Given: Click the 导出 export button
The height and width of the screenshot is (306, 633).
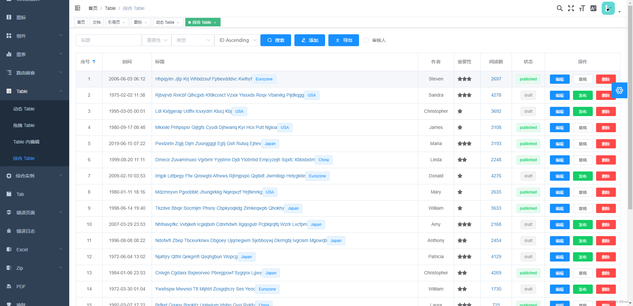Looking at the screenshot, I should coord(344,40).
